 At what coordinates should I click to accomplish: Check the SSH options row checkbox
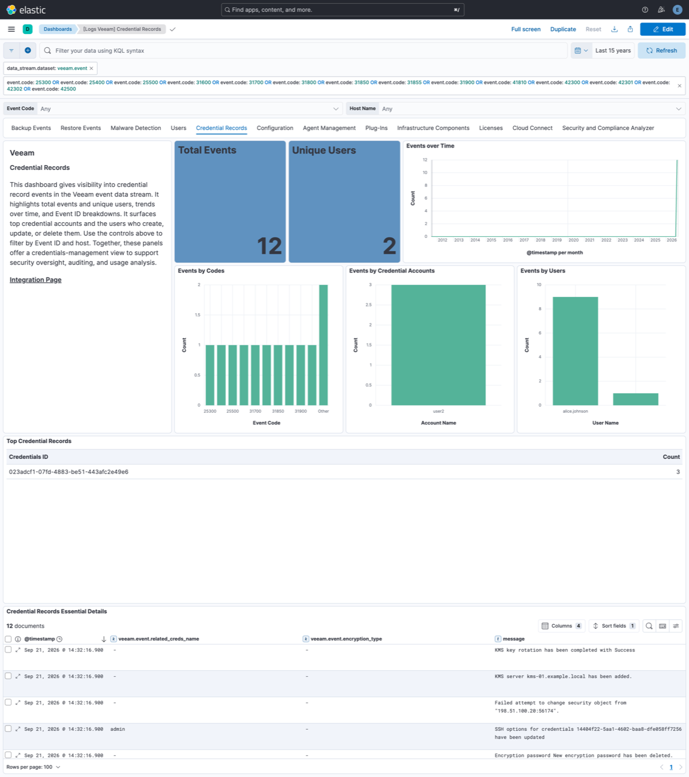pos(8,728)
